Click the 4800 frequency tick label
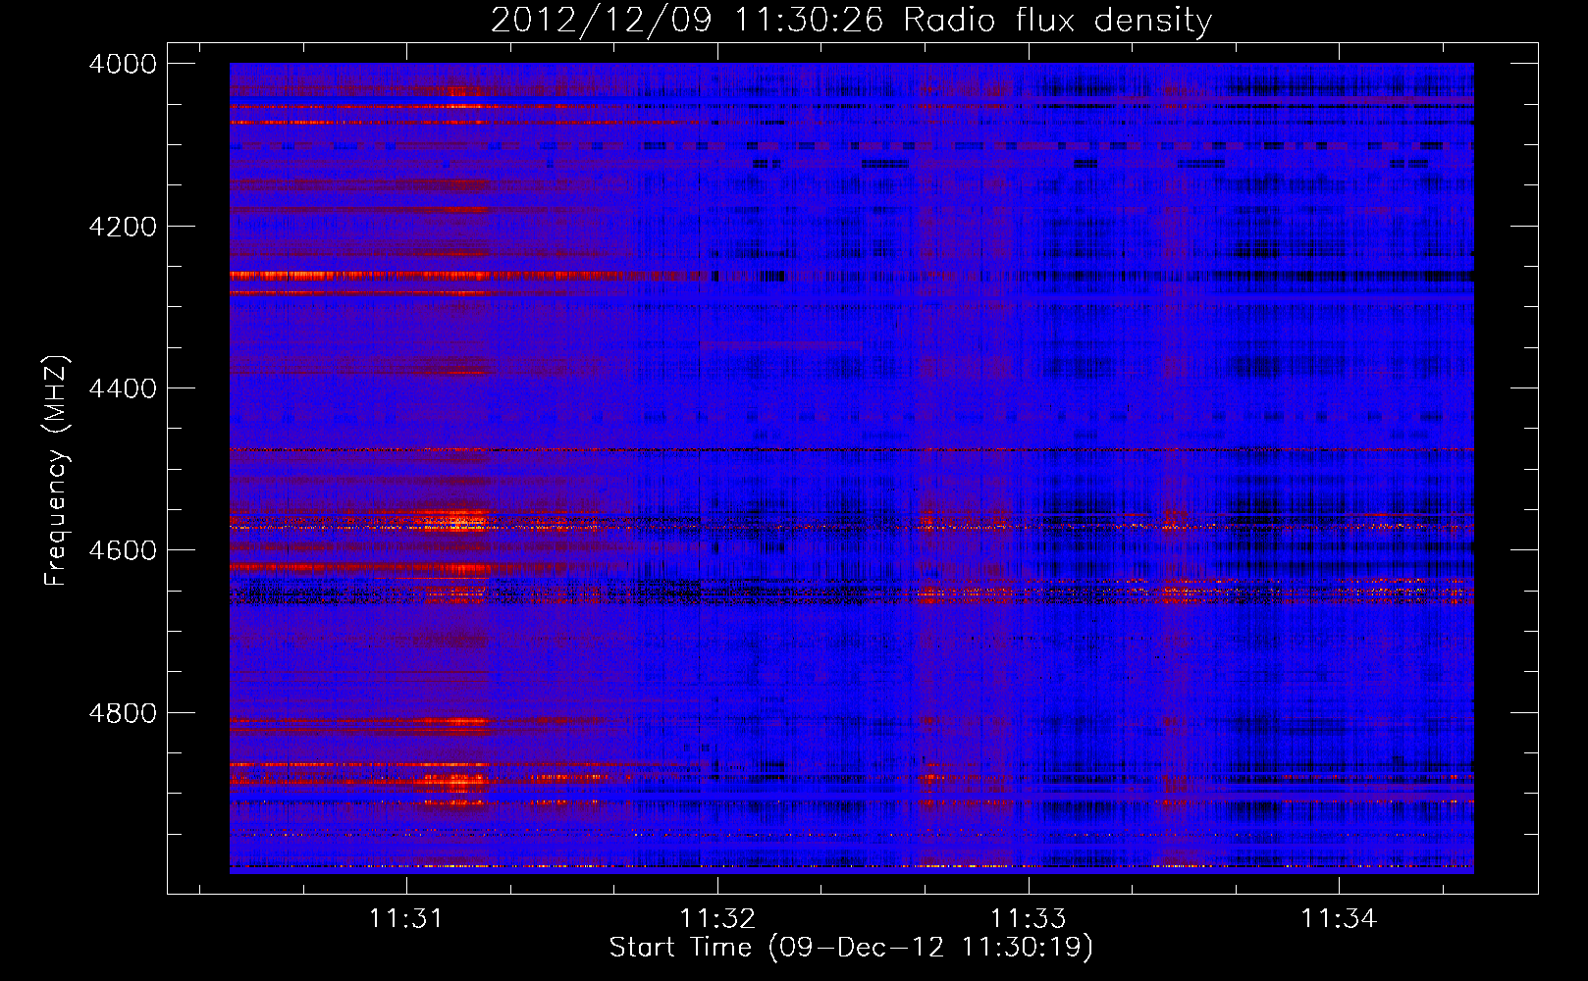This screenshot has height=981, width=1588. pos(123,713)
